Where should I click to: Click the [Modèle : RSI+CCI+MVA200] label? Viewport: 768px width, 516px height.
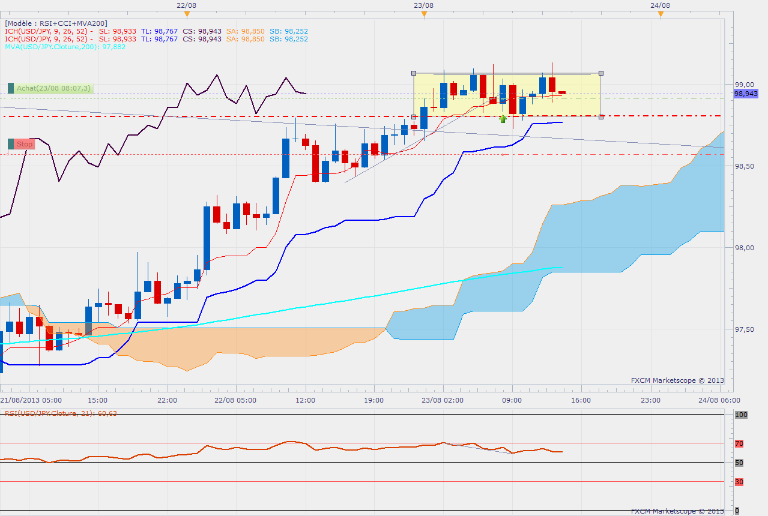tap(56, 23)
